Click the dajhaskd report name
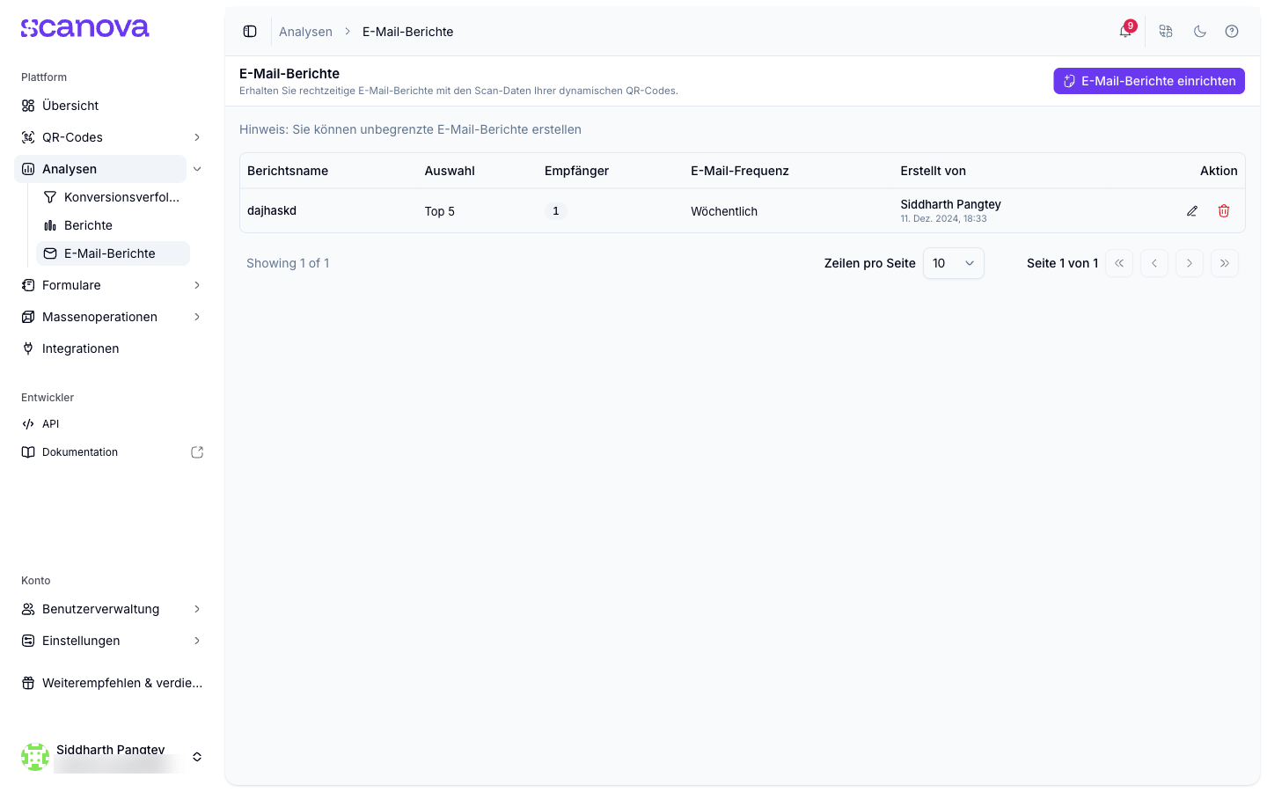 pos(272,211)
